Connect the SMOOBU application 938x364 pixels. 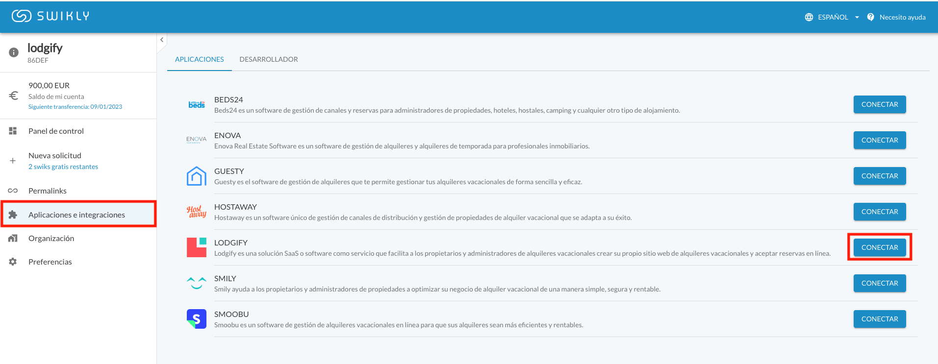880,319
